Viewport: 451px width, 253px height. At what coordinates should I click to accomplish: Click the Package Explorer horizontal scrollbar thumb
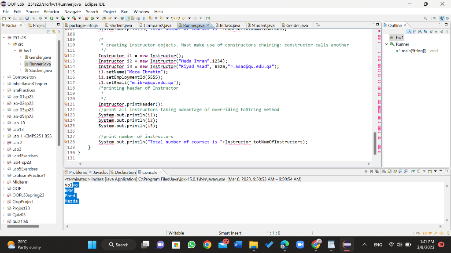(23, 226)
